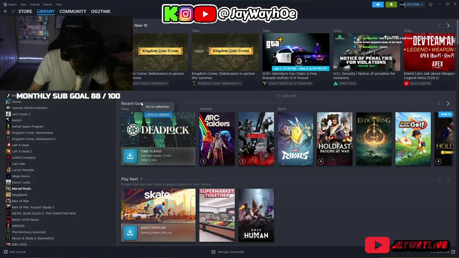
Task: Click the Manor Lords list icon
Action: tap(8, 182)
